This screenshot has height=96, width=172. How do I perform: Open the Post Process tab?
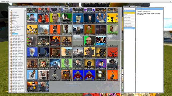50,6
